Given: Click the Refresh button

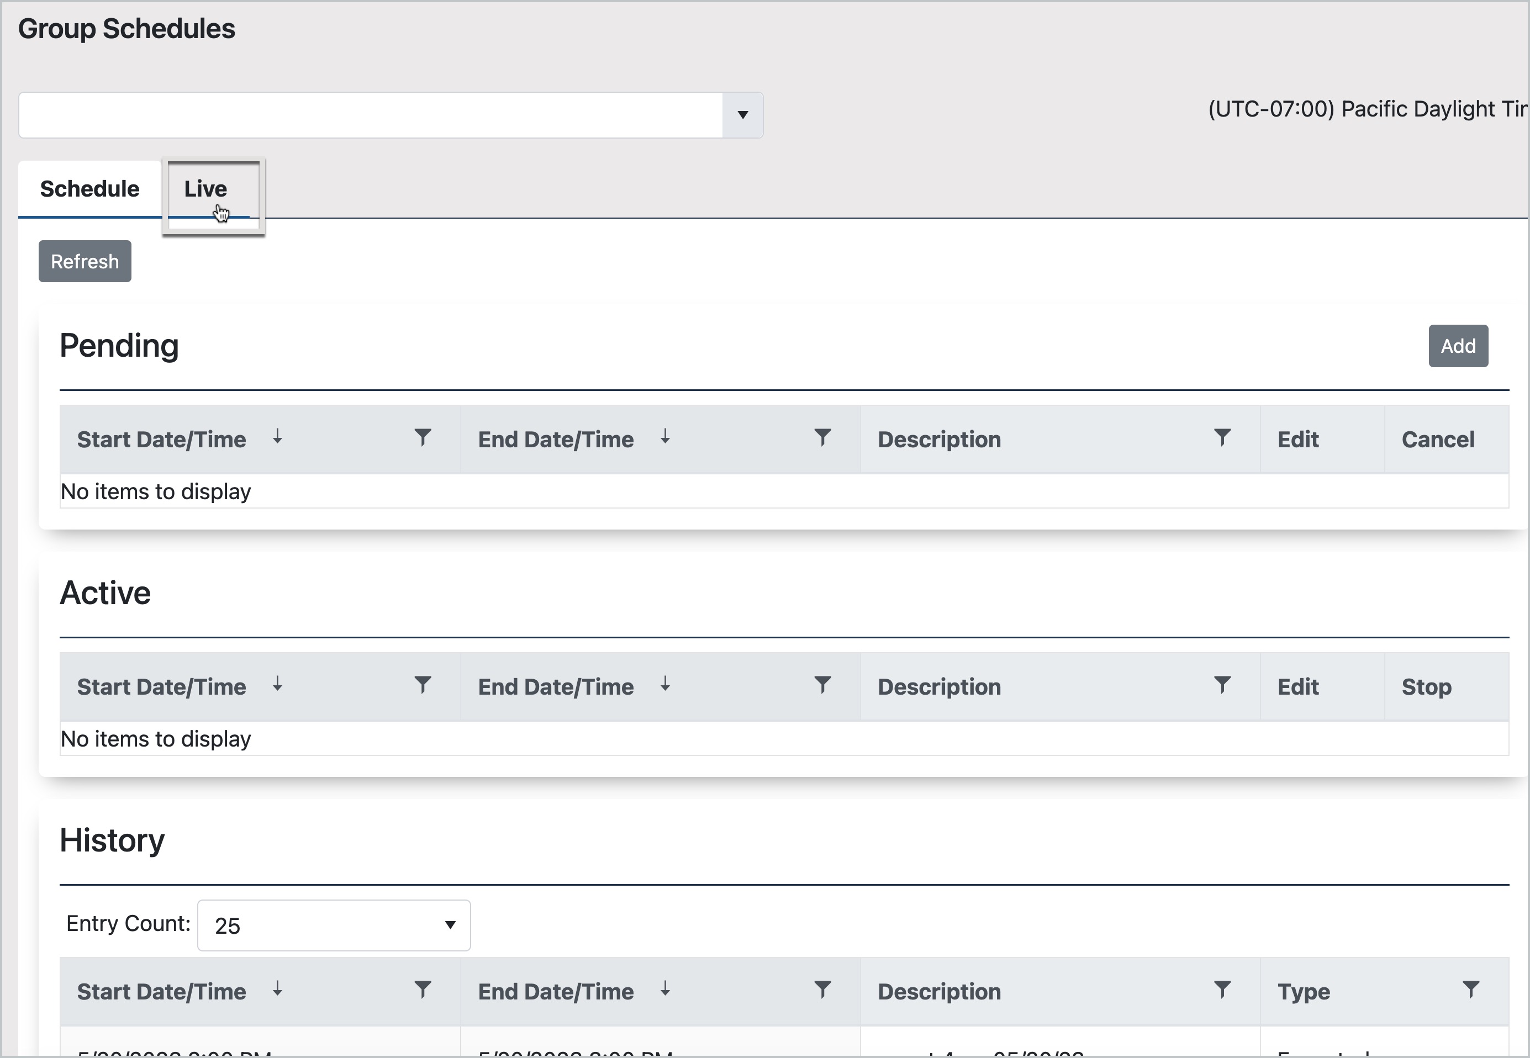Looking at the screenshot, I should tap(84, 261).
